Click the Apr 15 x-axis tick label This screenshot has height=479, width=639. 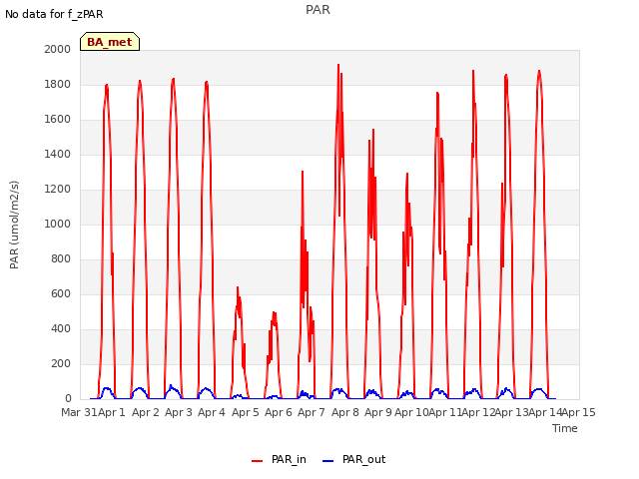coord(579,412)
